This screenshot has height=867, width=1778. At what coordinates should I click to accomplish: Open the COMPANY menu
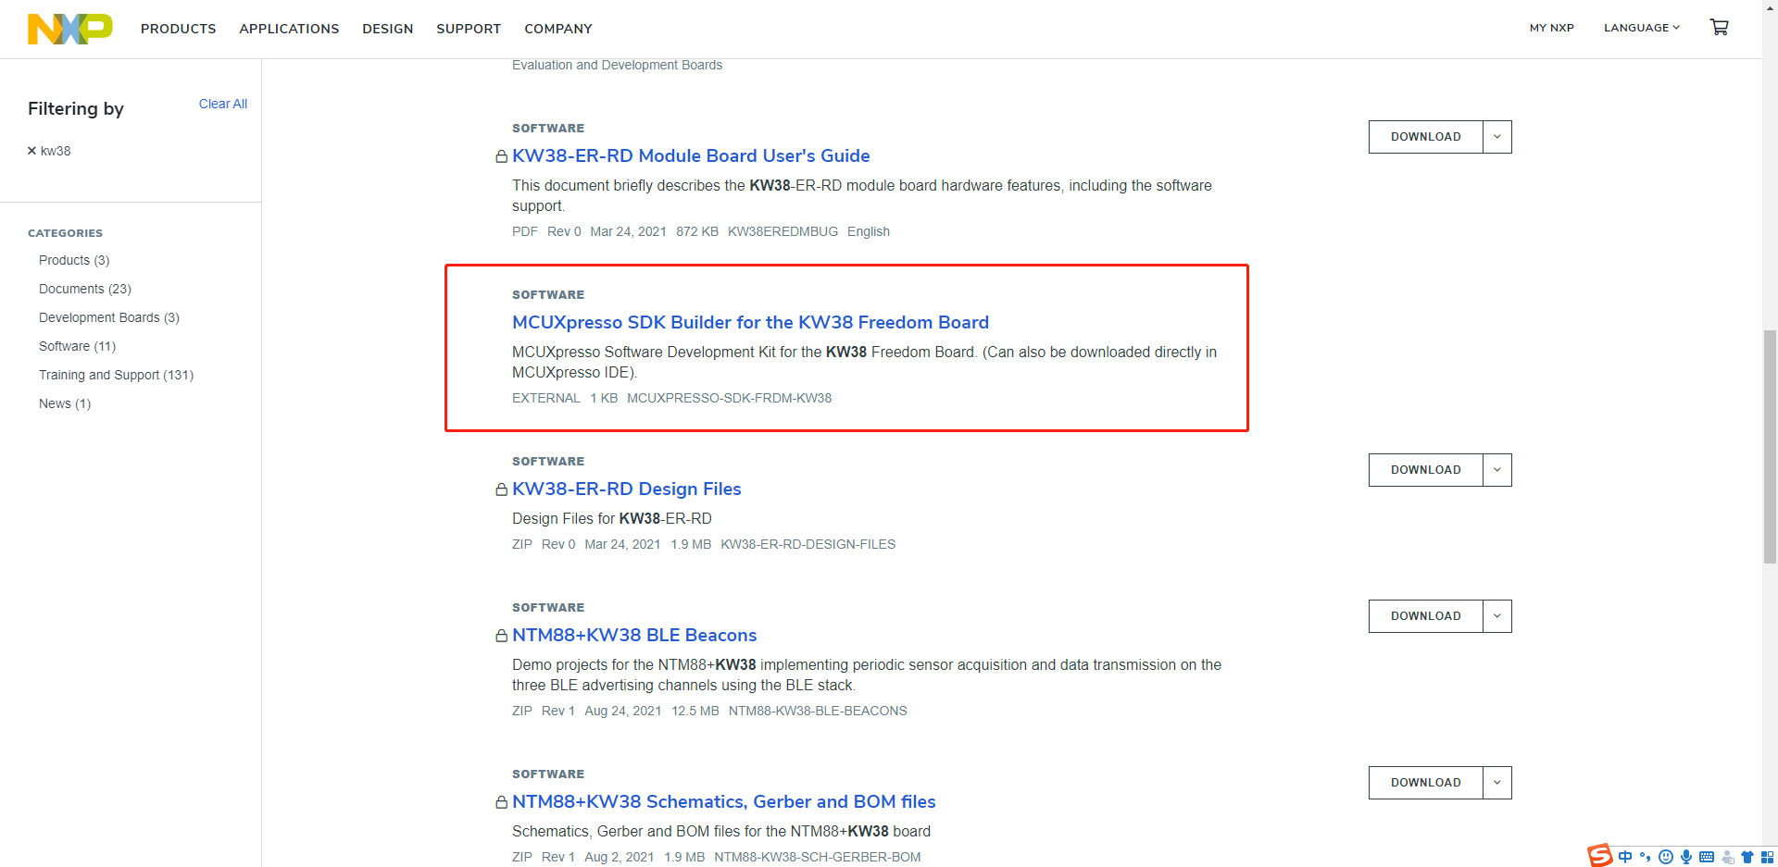[558, 29]
